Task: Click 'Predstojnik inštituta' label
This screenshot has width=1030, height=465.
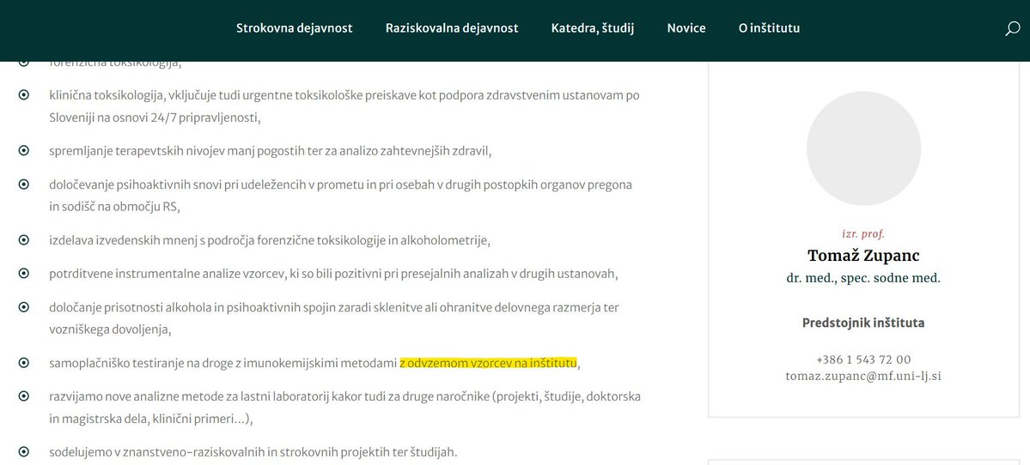Action: [x=863, y=323]
